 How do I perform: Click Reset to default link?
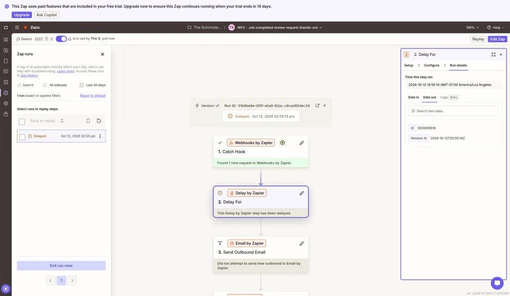pyautogui.click(x=93, y=96)
